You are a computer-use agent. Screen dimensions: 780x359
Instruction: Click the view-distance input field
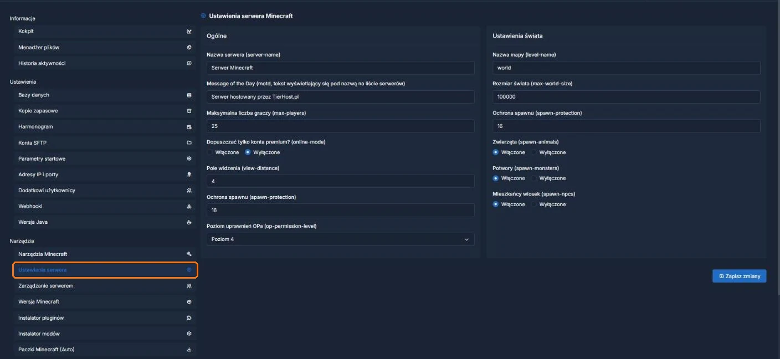coord(341,181)
